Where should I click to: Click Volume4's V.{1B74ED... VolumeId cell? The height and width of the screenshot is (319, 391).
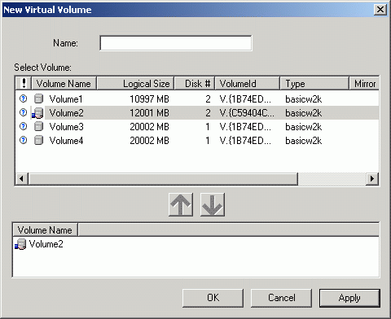[245, 141]
